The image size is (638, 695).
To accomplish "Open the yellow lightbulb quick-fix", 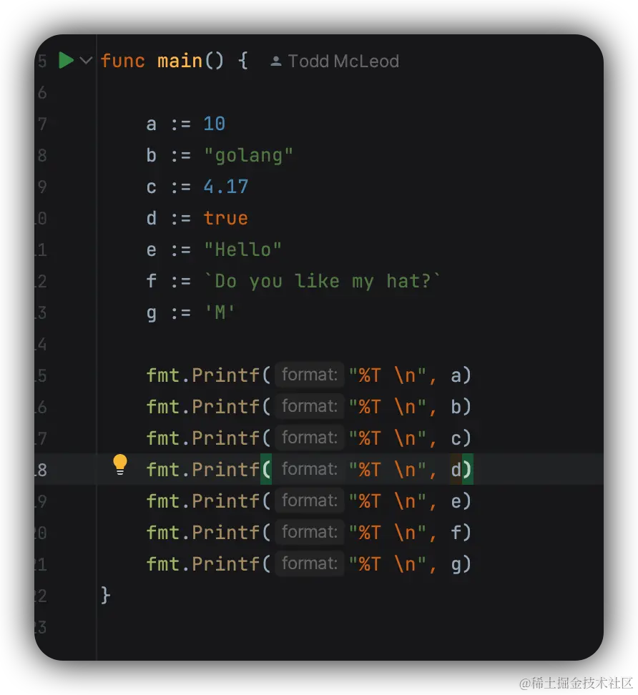I will click(120, 465).
